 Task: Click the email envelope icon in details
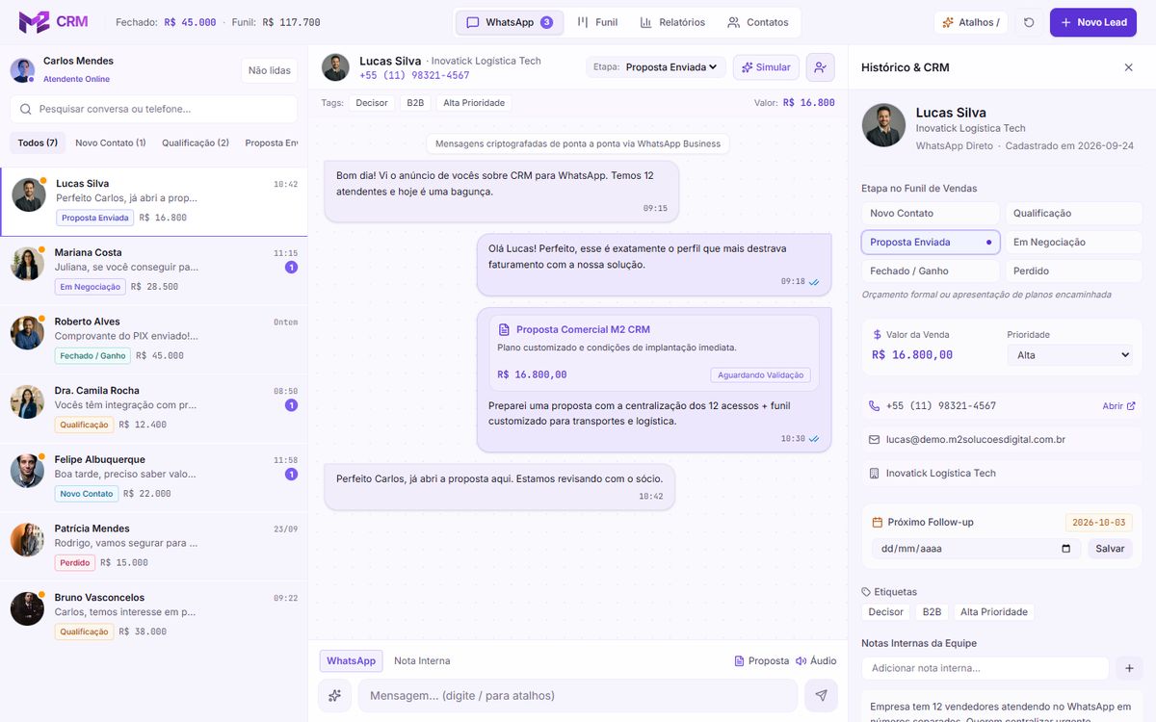pos(874,440)
